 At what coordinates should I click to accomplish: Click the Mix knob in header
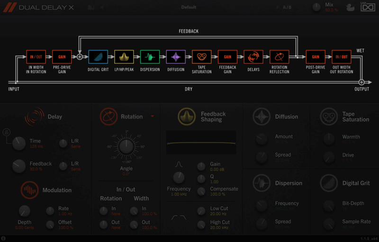316,7
